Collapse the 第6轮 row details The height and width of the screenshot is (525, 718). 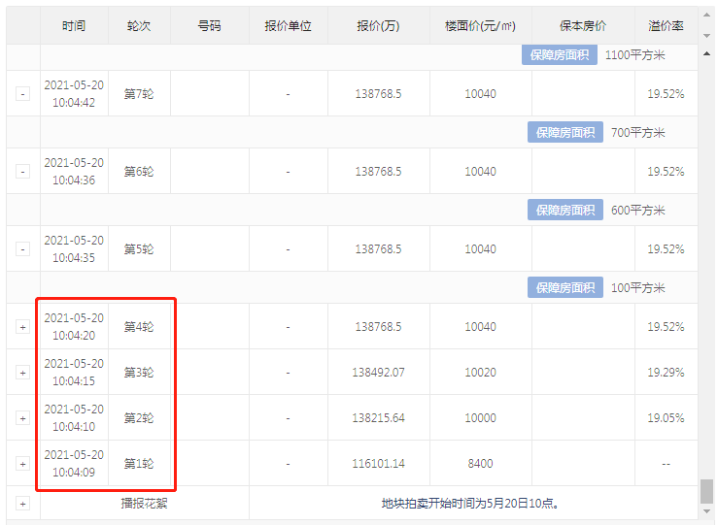click(x=22, y=172)
